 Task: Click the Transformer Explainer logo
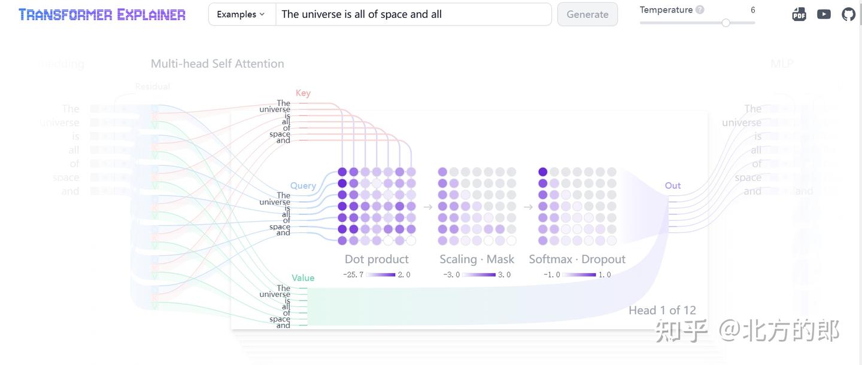point(102,14)
